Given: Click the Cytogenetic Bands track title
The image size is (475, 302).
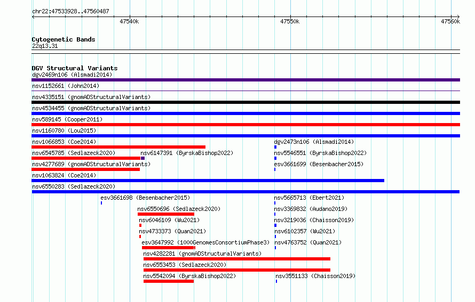Looking at the screenshot, I should pos(64,39).
